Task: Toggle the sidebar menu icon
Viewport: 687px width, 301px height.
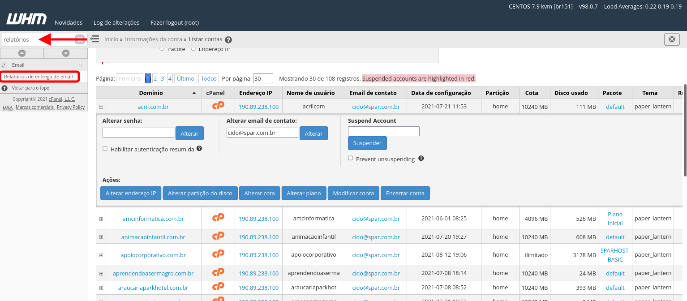Action: (94, 39)
